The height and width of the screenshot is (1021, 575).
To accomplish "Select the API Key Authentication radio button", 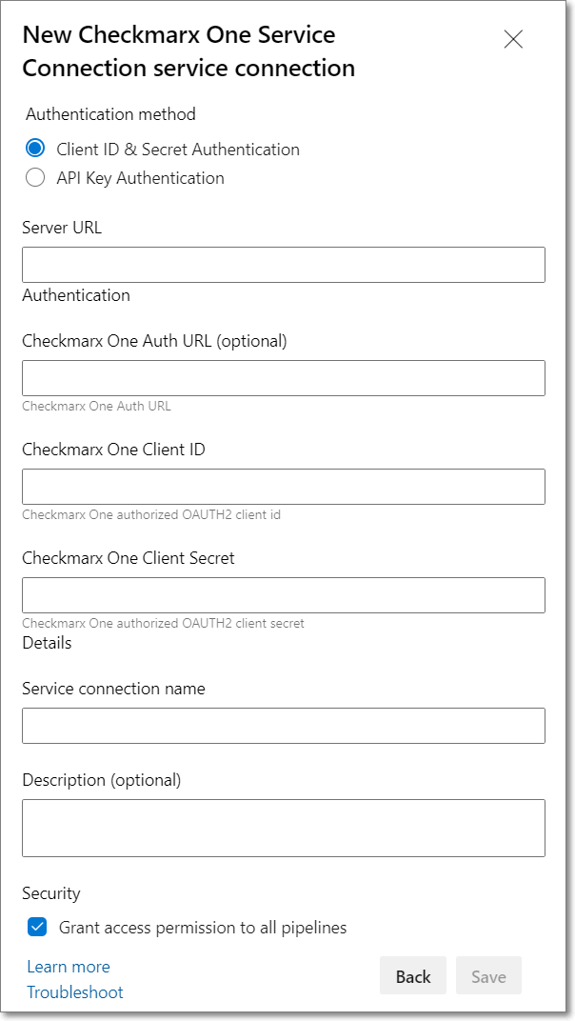I will 35,178.
